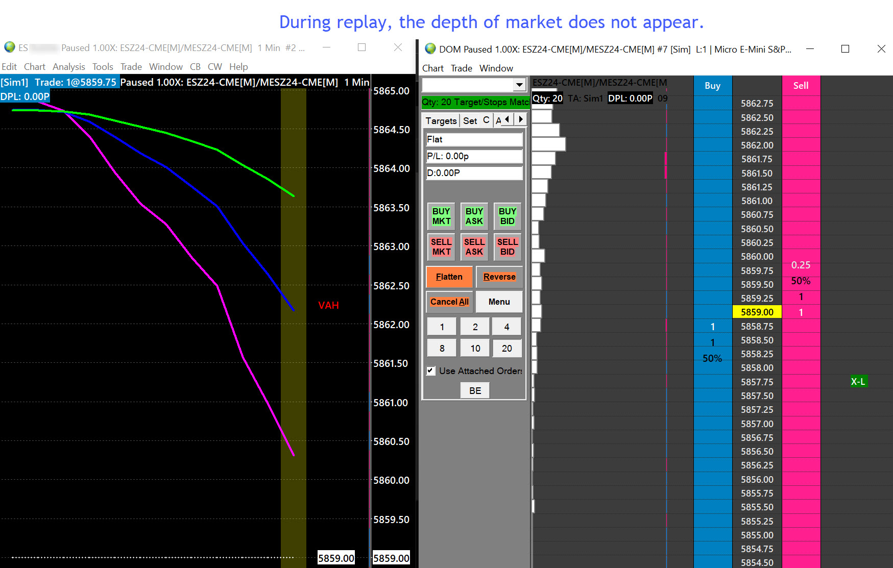Viewport: 893px width, 568px height.
Task: Open the Chart menu in the ES chart window
Action: tap(35, 67)
